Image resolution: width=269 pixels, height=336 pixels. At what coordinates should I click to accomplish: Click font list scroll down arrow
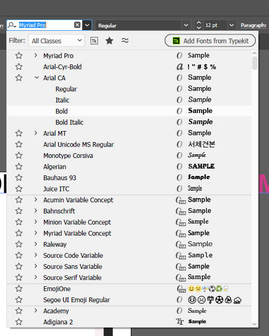tap(255, 324)
